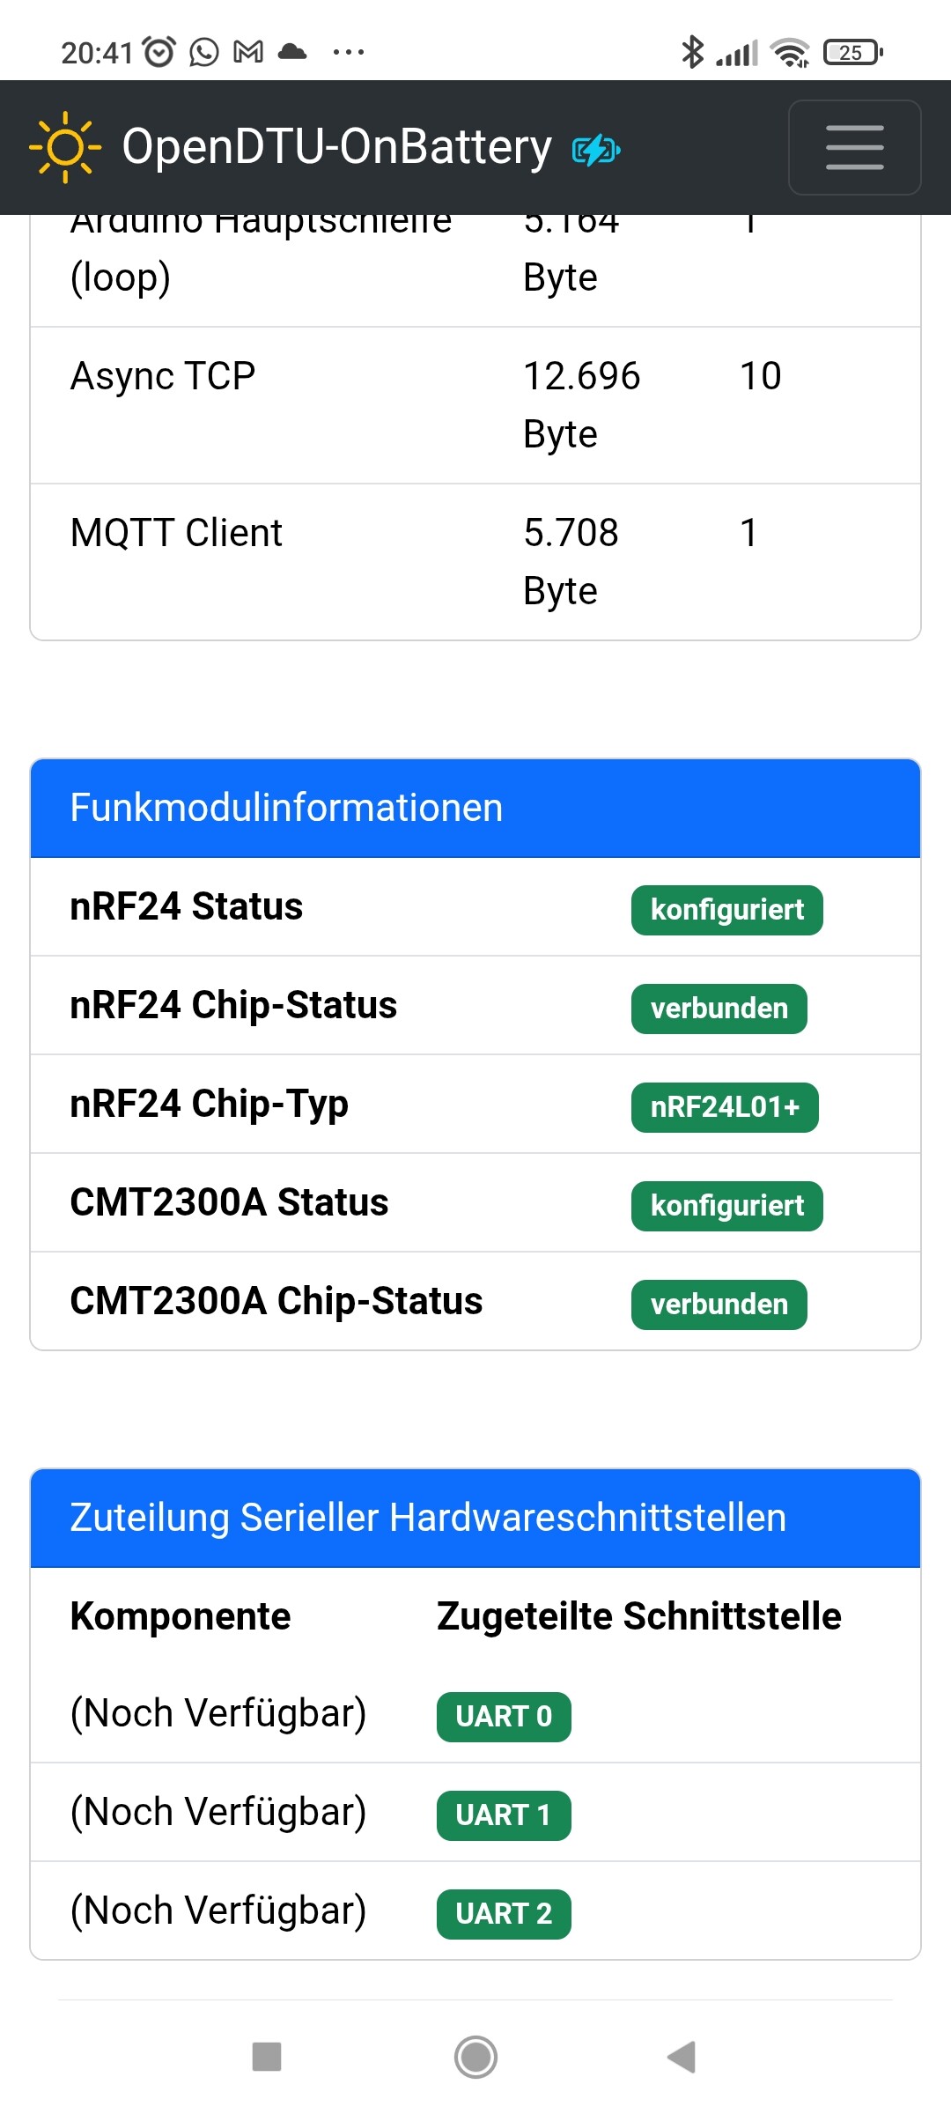
Task: Open the OpenDTU-OnBattery home link
Action: 336,147
